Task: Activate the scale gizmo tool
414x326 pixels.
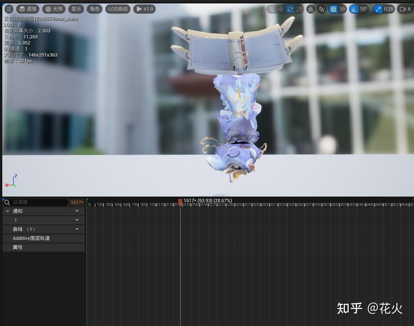Action: 299,9
